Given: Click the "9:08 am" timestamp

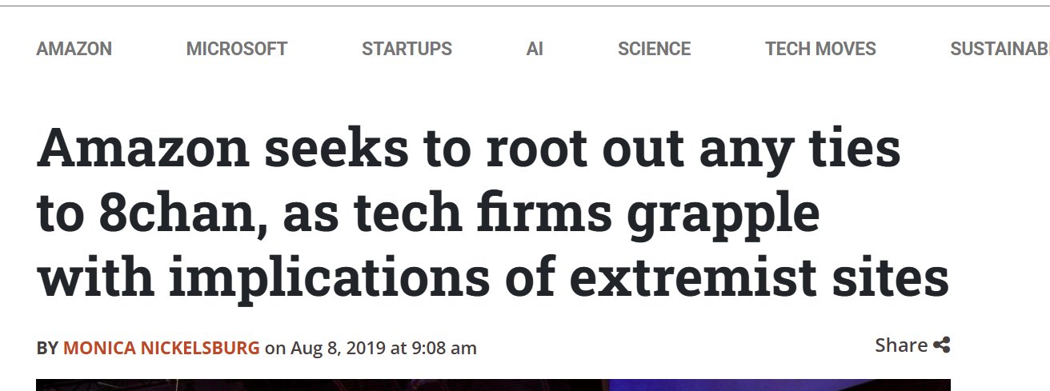Looking at the screenshot, I should click(x=444, y=349).
